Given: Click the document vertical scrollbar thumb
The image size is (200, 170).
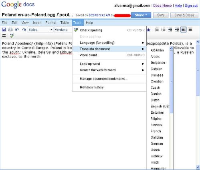Looking at the screenshot, I should tap(198, 70).
